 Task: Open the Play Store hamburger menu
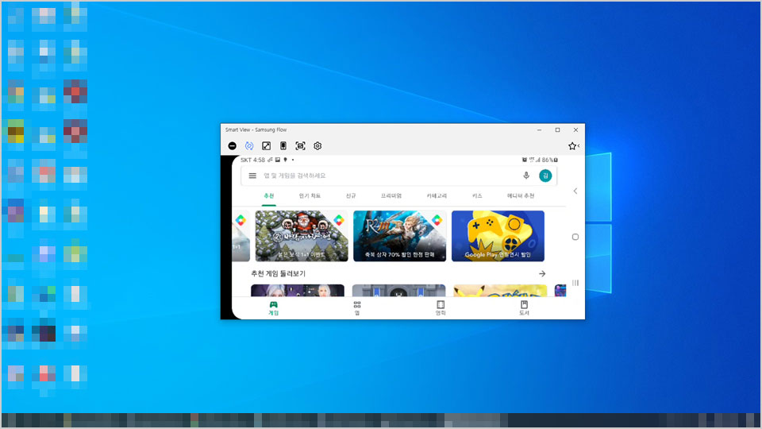tap(252, 176)
